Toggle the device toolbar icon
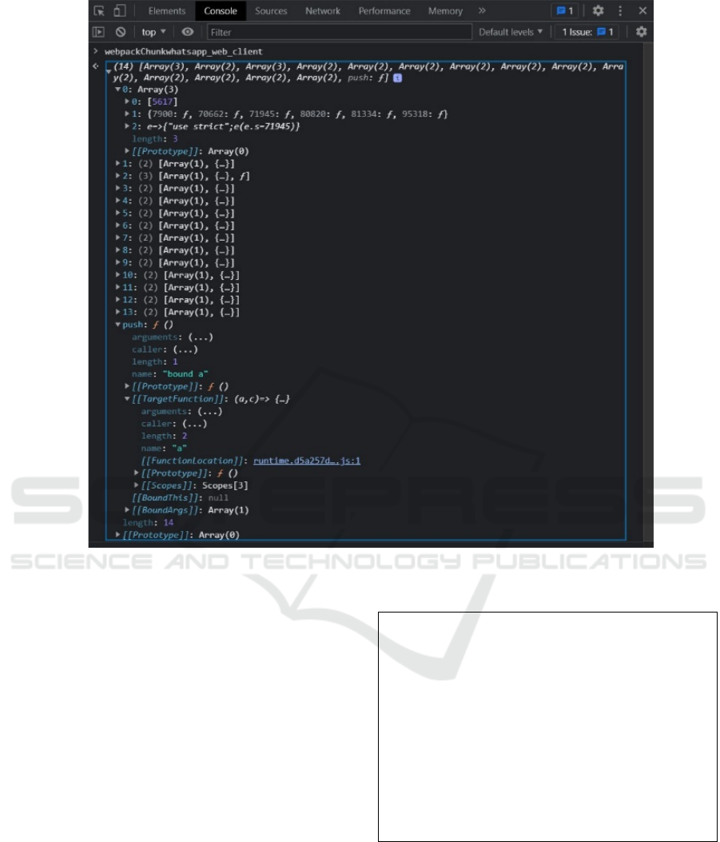Image resolution: width=720 pixels, height=842 pixels. (x=119, y=11)
